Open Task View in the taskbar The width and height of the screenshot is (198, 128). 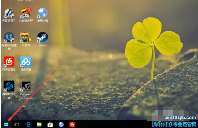[17, 124]
